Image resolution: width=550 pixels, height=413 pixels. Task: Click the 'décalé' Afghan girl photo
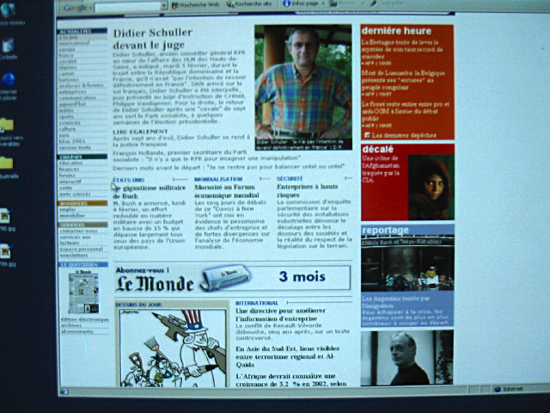pyautogui.click(x=431, y=188)
